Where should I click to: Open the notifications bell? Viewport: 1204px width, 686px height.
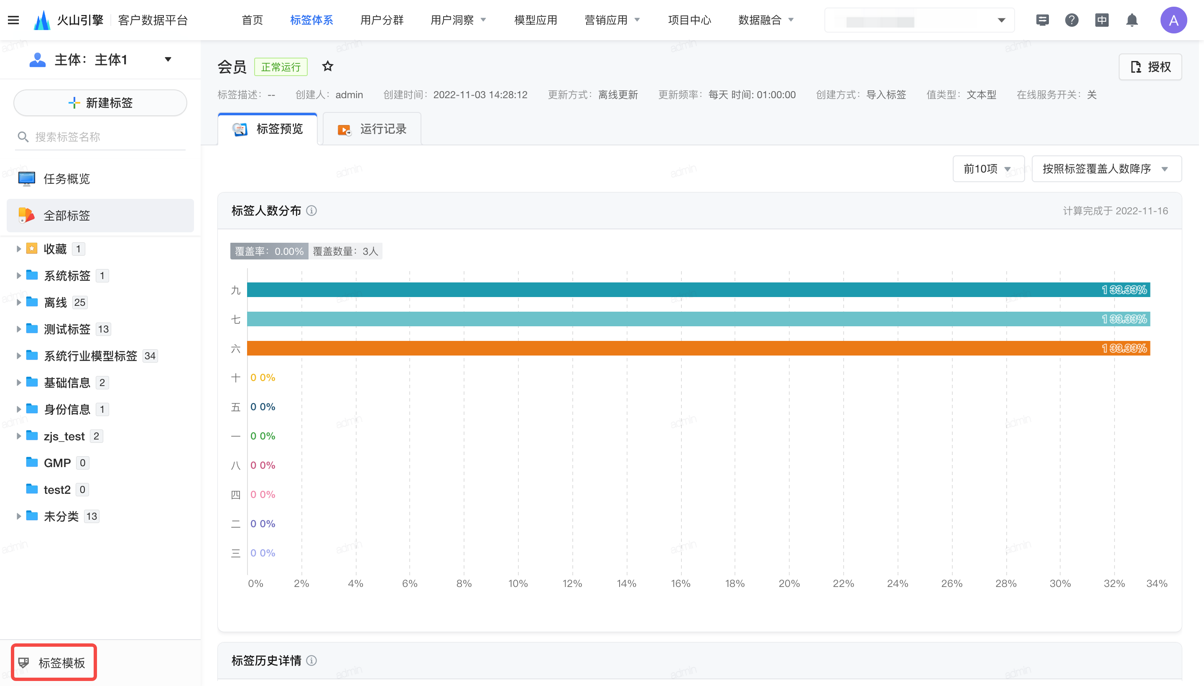coord(1132,20)
